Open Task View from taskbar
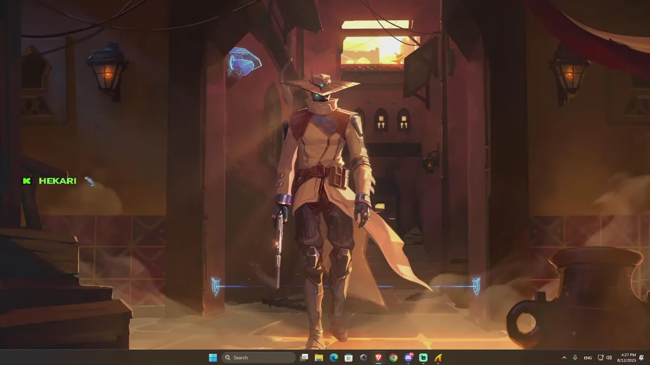Screen dimensions: 650x365 (x=304, y=357)
